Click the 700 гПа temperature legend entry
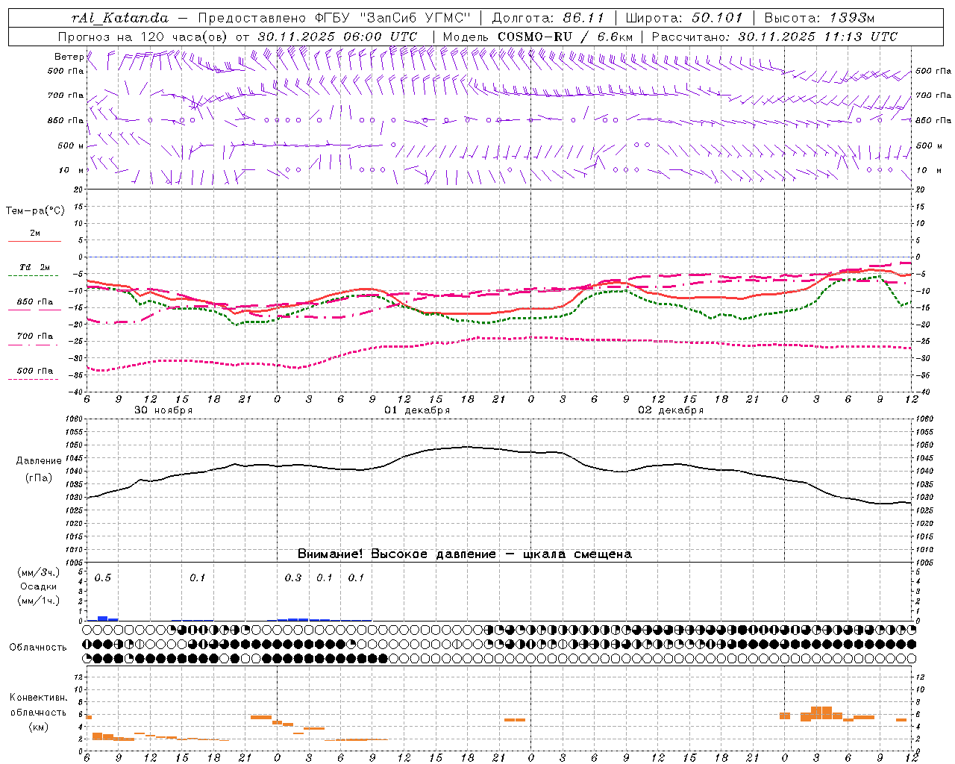This screenshot has height=764, width=955. click(x=35, y=336)
